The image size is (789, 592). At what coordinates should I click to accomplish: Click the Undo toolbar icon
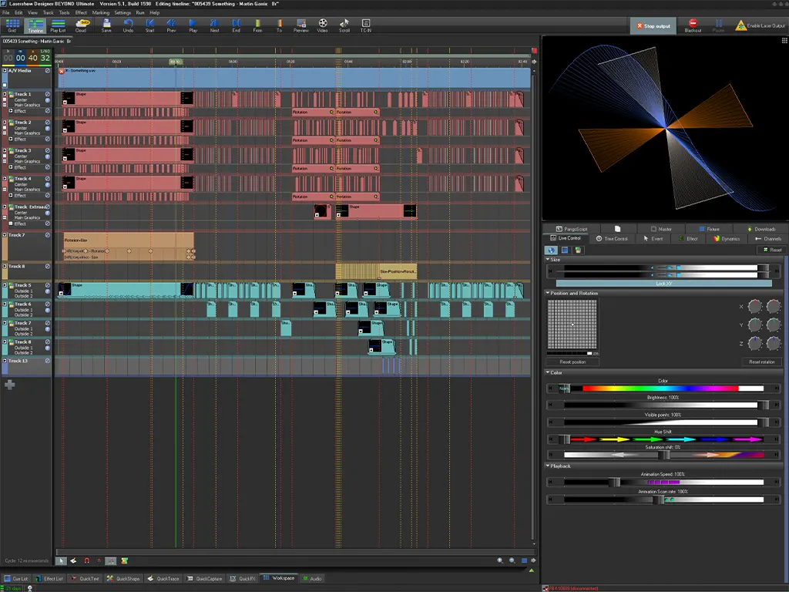pos(129,25)
